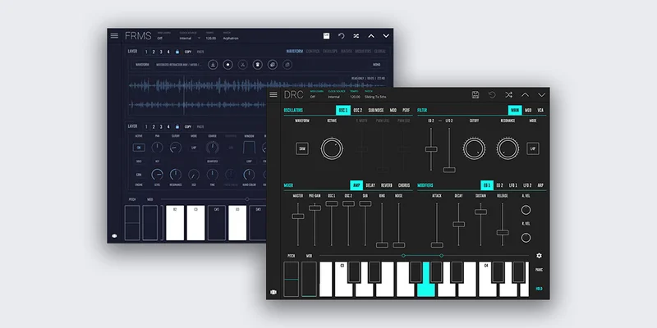Randomize patch with DRC shuffle icon

508,94
